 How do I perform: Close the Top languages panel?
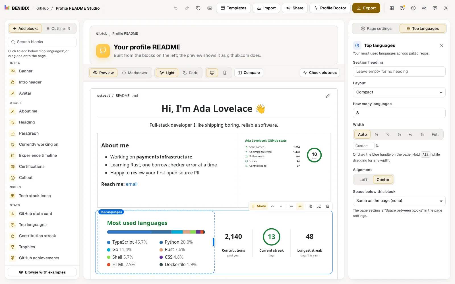pos(442,45)
